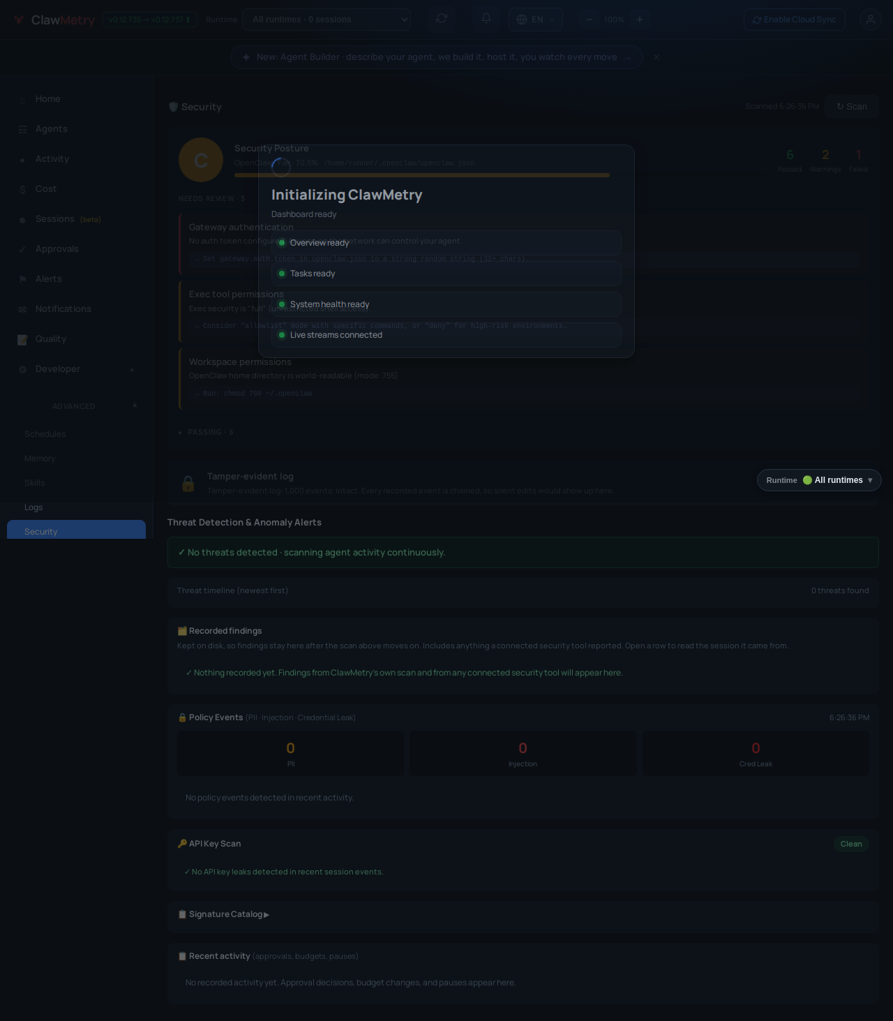Screen dimensions: 893x1021
Task: Open the notifications bell in the top bar
Action: click(486, 19)
